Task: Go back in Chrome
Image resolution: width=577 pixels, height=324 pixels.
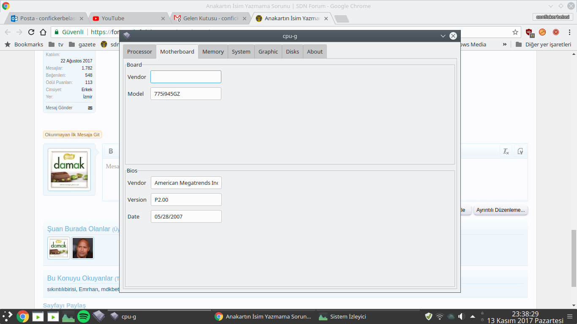Action: (x=8, y=32)
